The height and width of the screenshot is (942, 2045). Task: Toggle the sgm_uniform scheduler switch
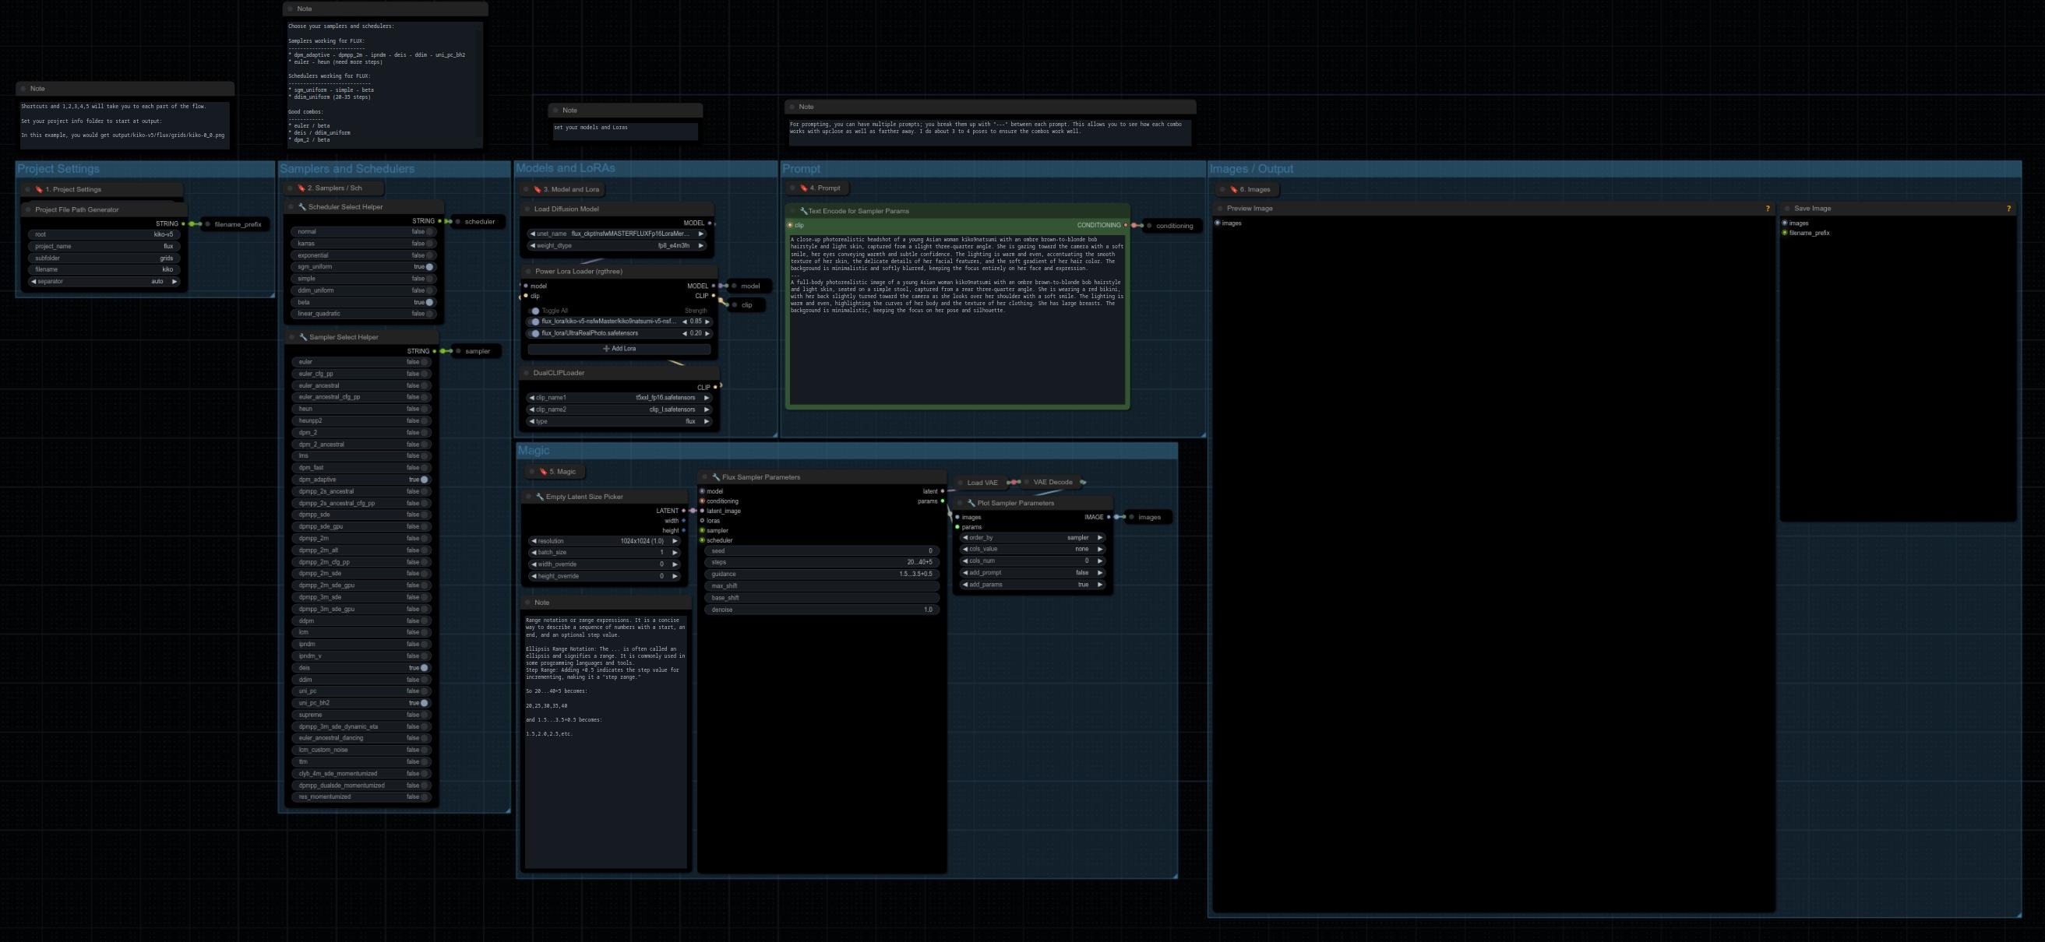429,268
